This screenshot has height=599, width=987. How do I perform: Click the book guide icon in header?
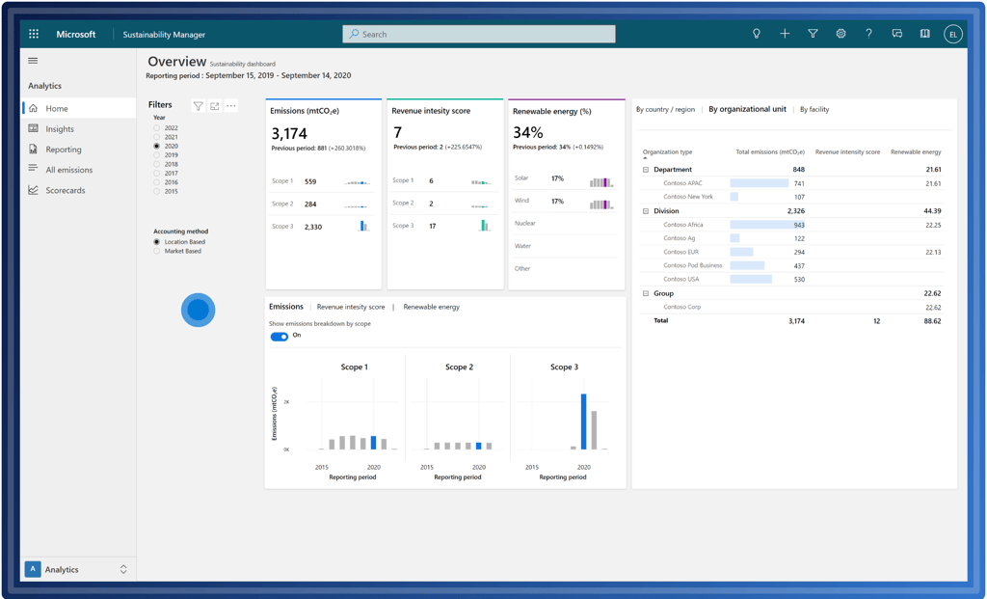[x=924, y=34]
